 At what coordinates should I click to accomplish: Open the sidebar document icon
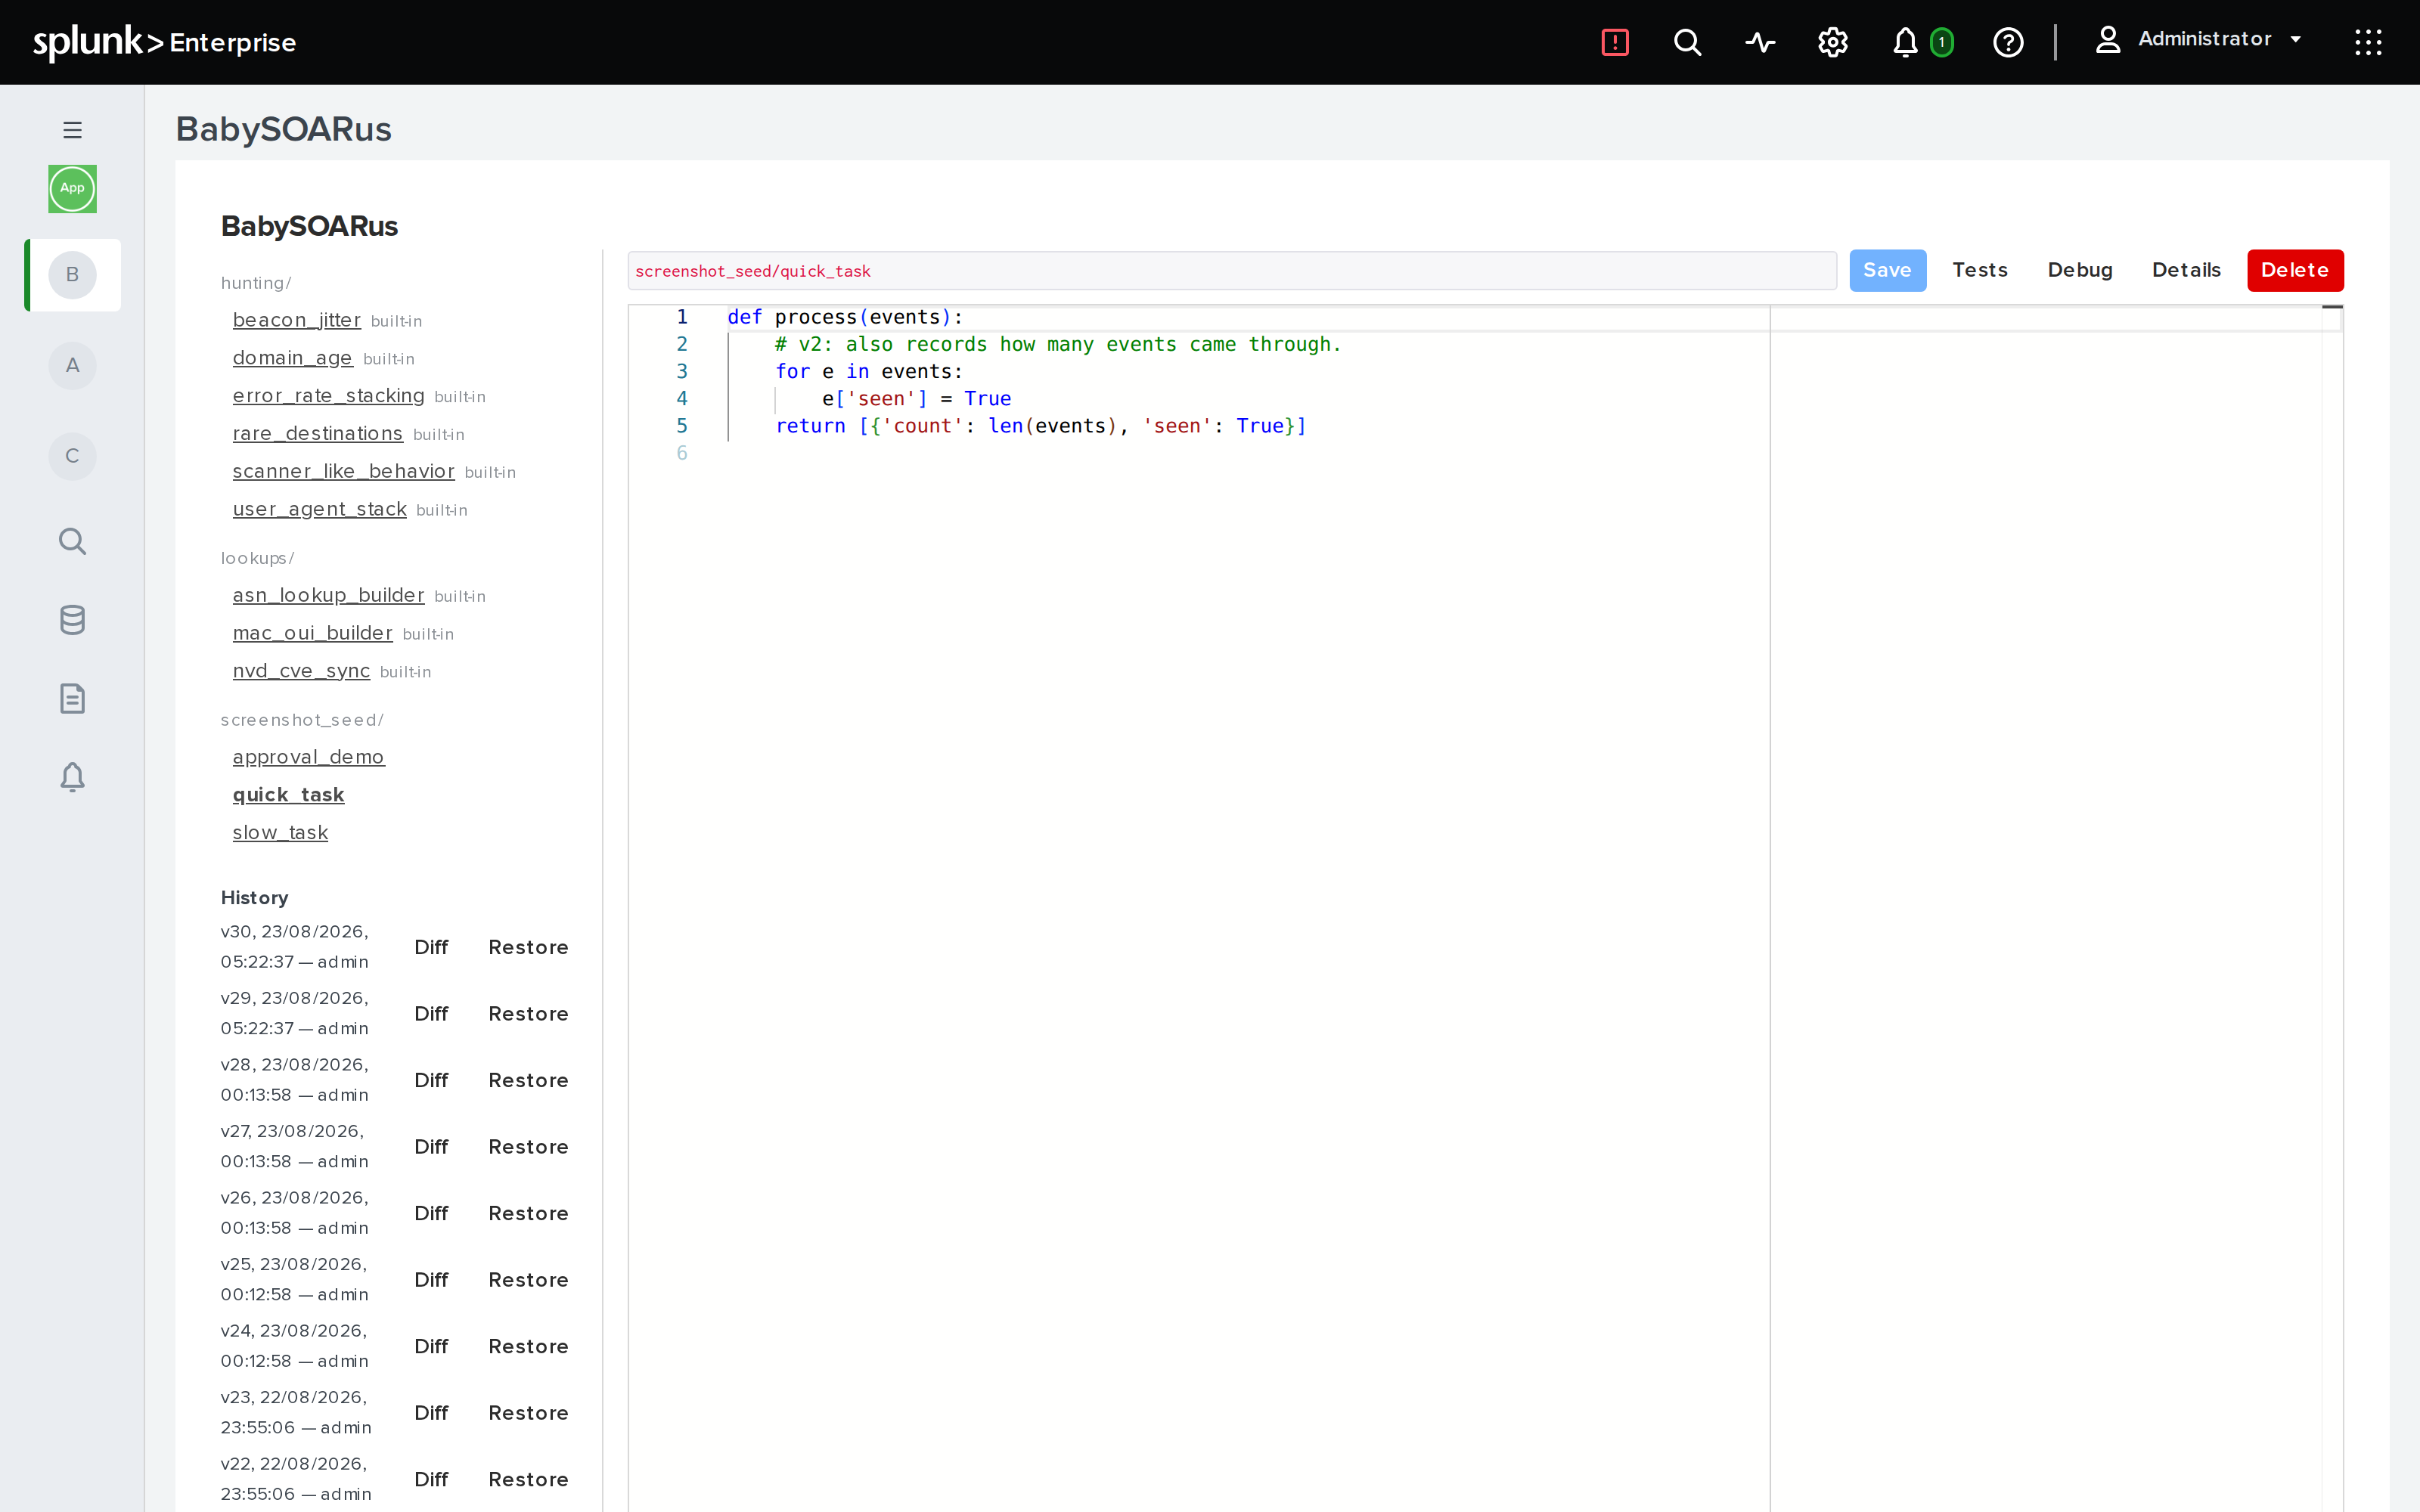(72, 698)
